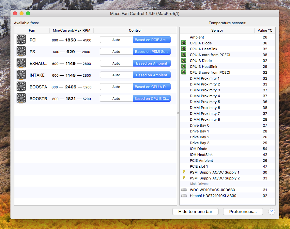
Task: Click the lightning icon for PSMI Supply 1
Action: pos(184,172)
